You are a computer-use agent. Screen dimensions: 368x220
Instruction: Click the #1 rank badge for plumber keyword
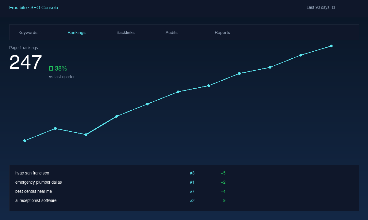point(192,182)
